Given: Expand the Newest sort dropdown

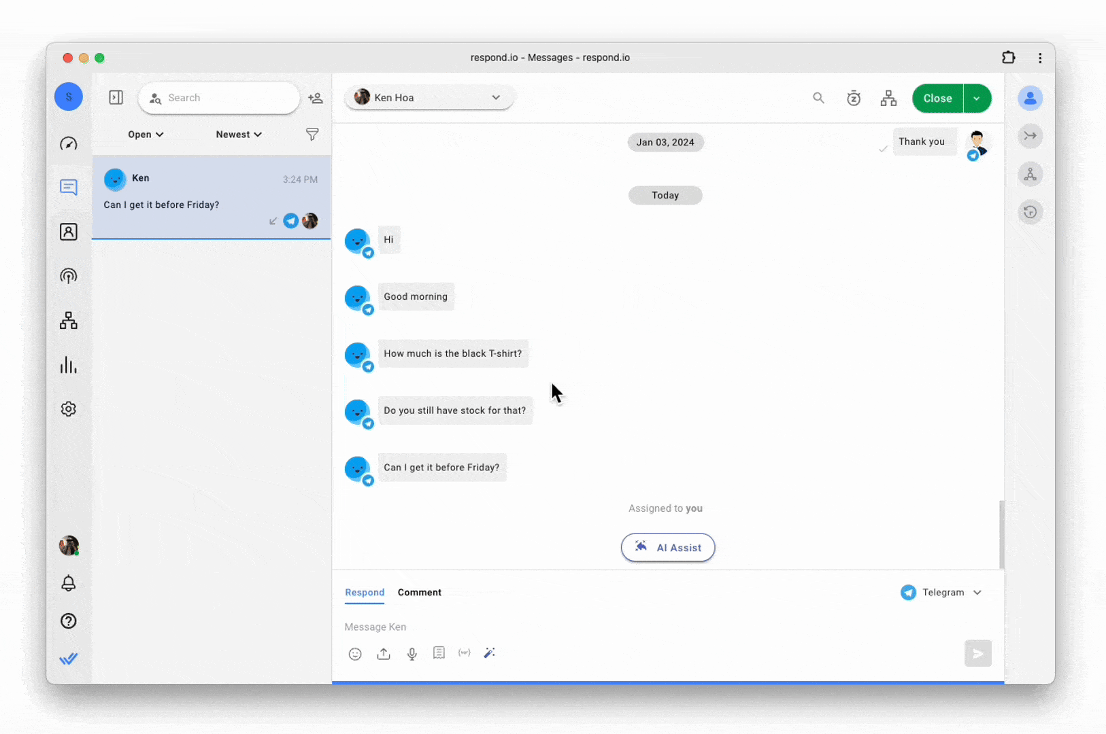Looking at the screenshot, I should 239,135.
